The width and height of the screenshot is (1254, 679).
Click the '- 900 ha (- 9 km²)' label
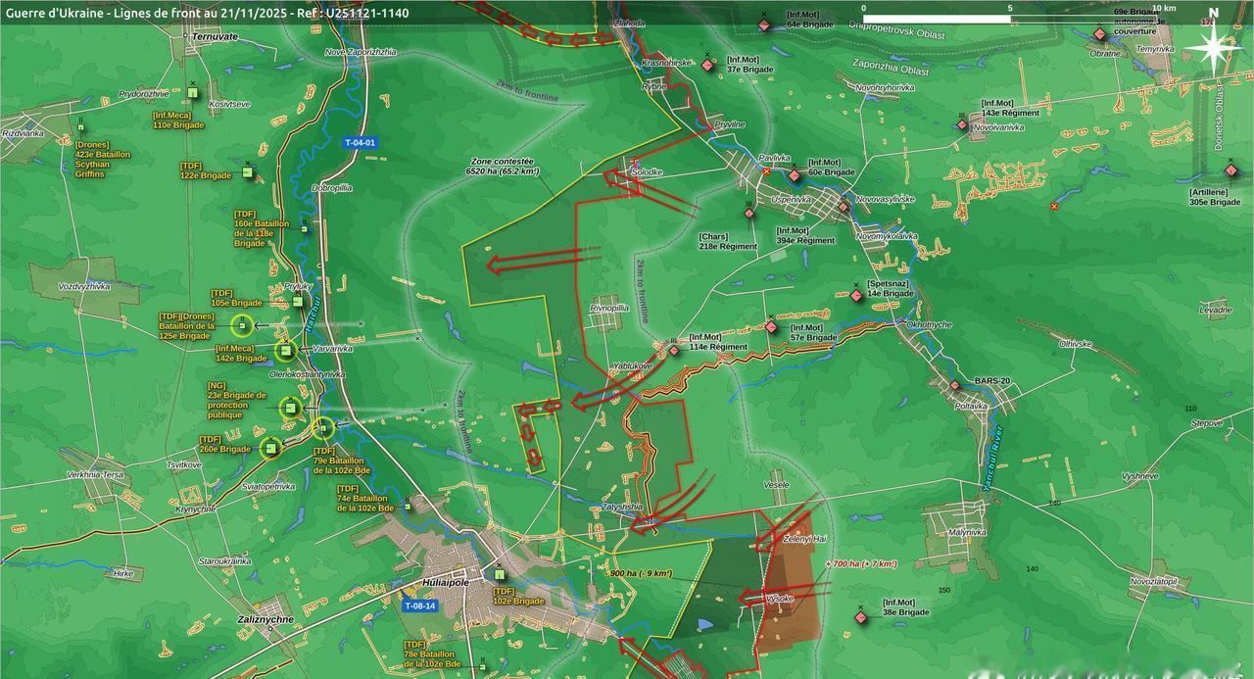pyautogui.click(x=639, y=573)
